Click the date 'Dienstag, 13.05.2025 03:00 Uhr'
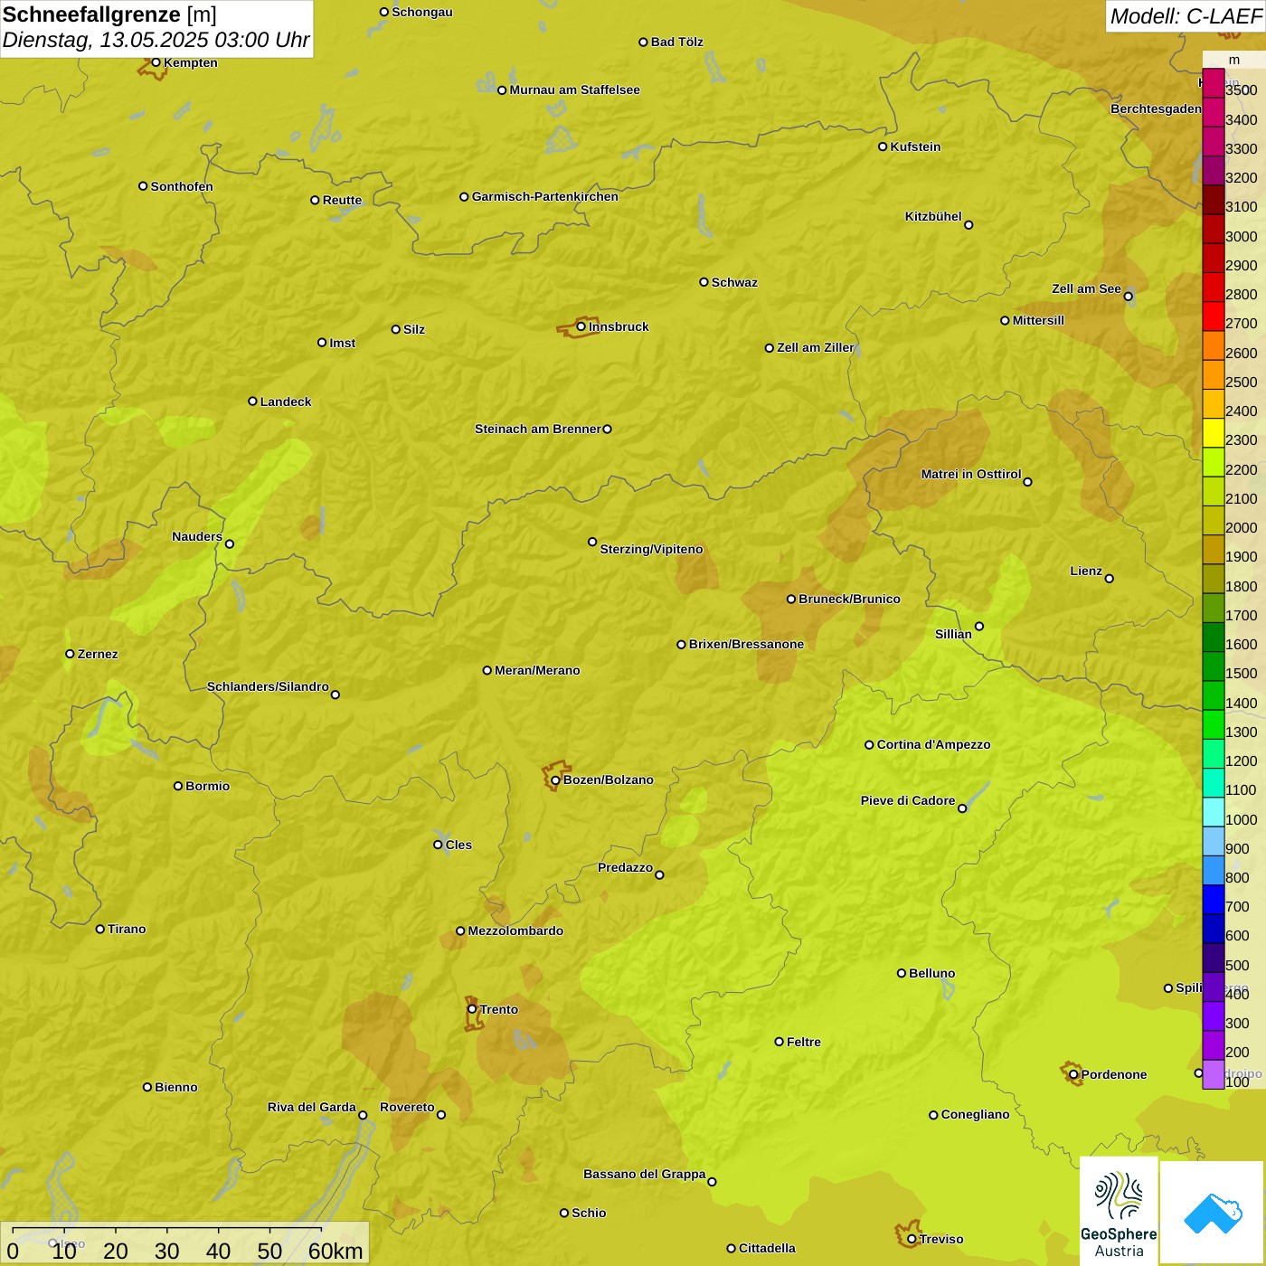The height and width of the screenshot is (1266, 1266). point(156,41)
